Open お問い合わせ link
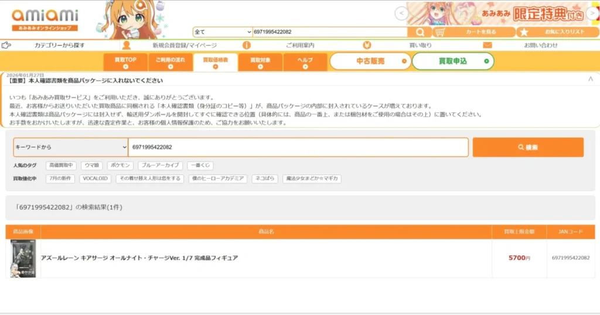 [541, 45]
